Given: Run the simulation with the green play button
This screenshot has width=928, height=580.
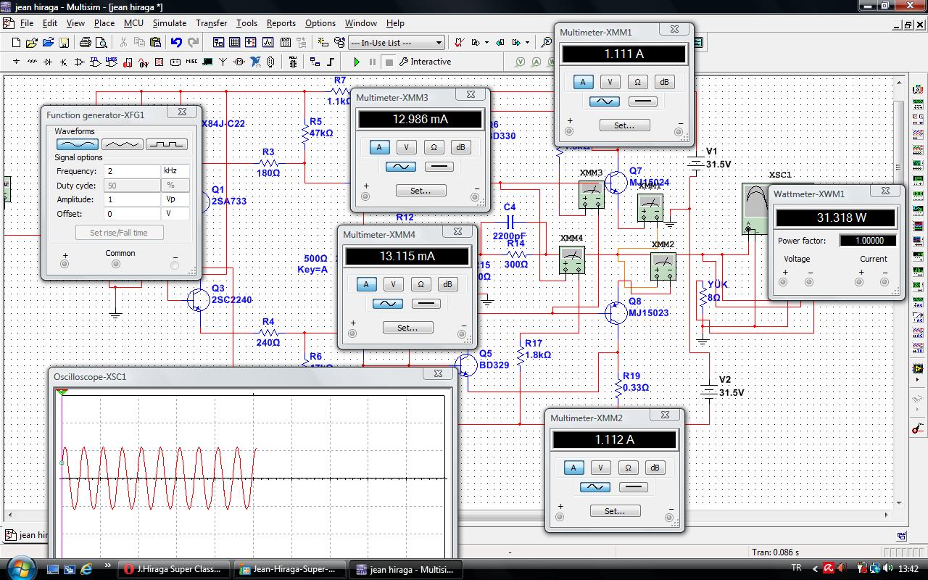Looking at the screenshot, I should pos(357,62).
